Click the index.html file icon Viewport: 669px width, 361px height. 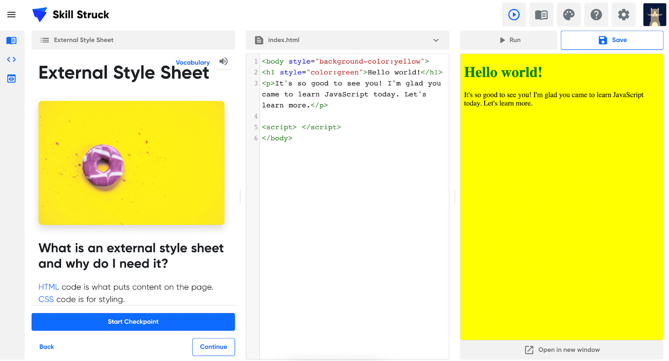point(259,40)
